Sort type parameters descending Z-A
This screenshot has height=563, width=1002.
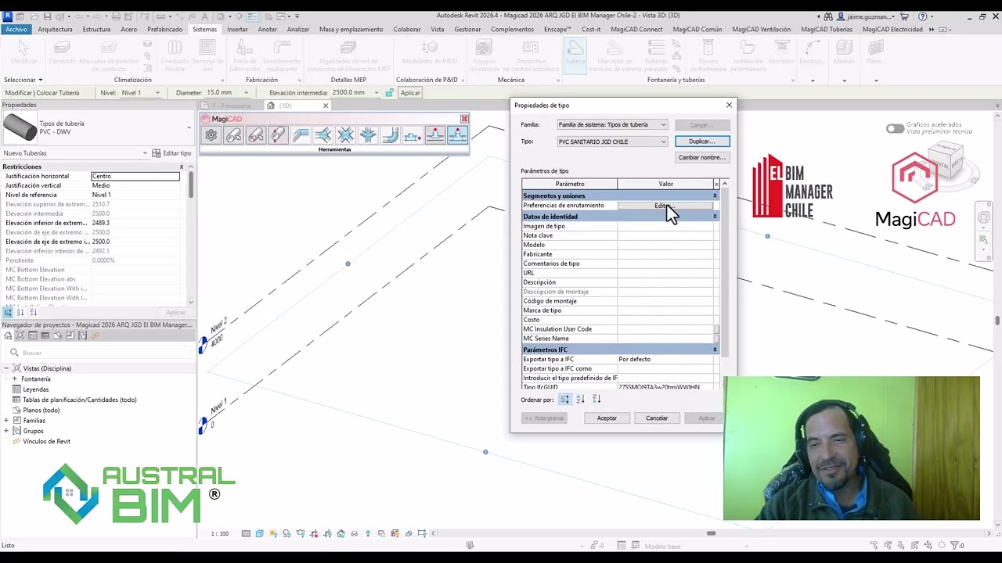pyautogui.click(x=597, y=399)
